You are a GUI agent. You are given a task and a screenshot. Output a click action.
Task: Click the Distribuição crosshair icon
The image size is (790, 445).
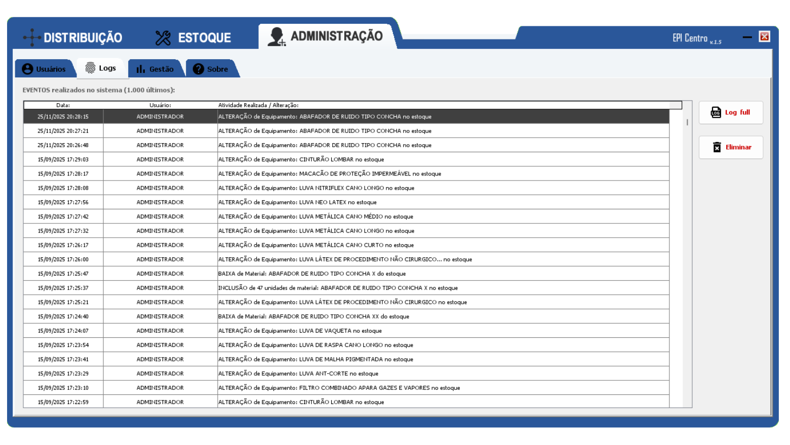pos(32,37)
